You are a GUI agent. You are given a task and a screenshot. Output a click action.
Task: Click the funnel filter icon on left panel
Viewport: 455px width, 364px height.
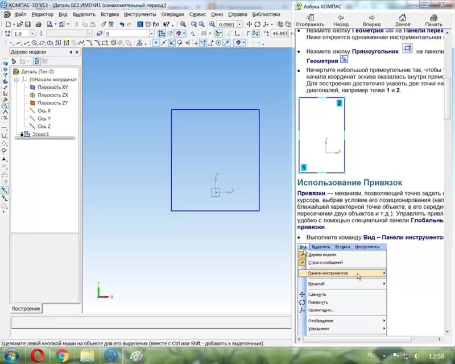[5, 75]
